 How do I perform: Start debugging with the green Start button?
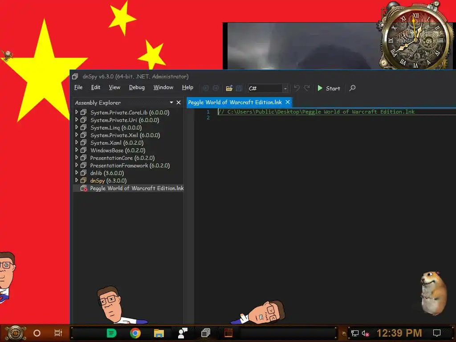click(x=329, y=88)
